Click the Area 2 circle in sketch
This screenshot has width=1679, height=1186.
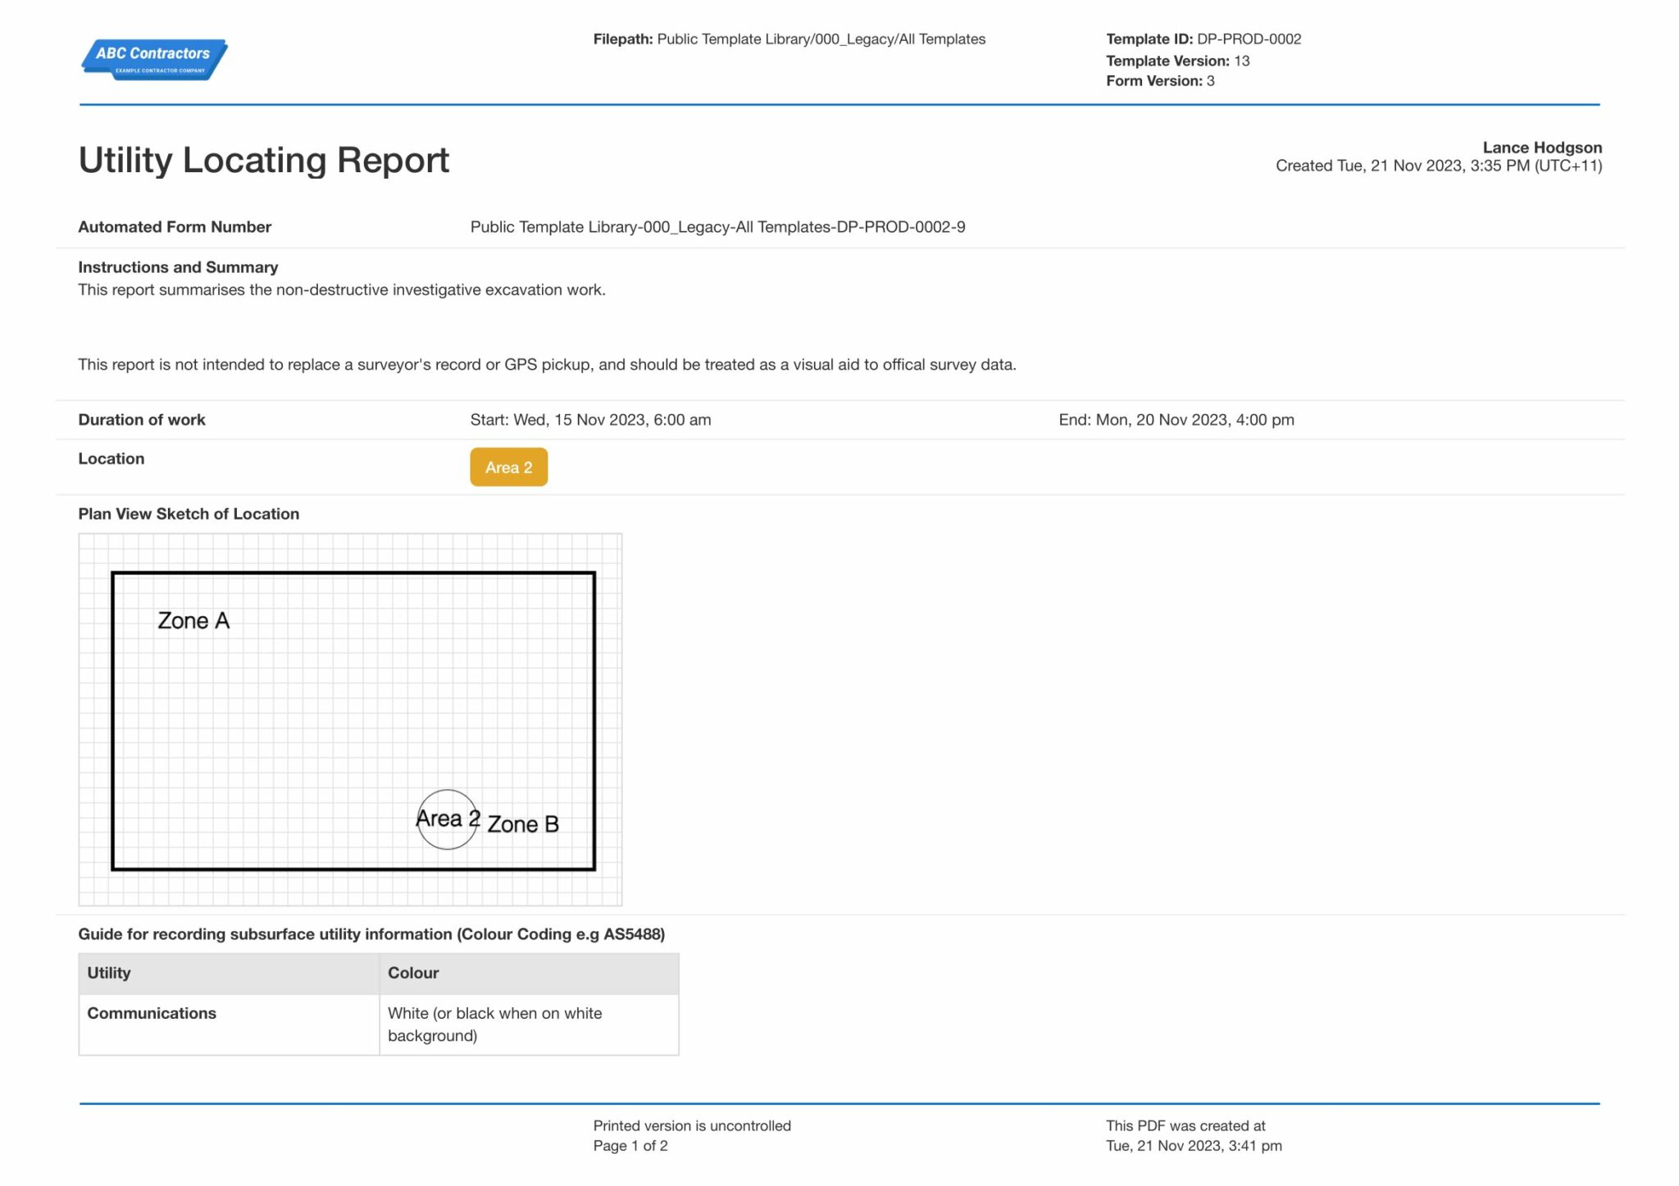pyautogui.click(x=447, y=819)
